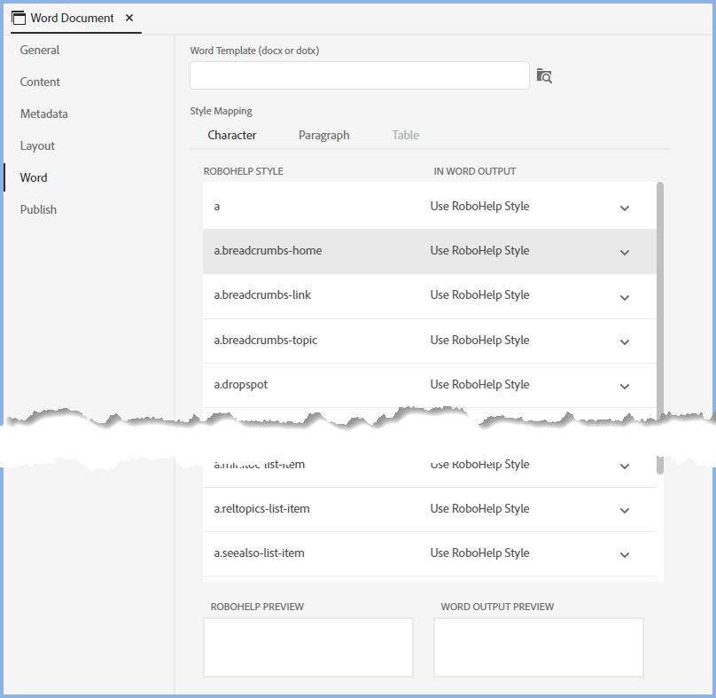Click the browse Word template folder icon
Image resolution: width=716 pixels, height=698 pixels.
coord(544,76)
